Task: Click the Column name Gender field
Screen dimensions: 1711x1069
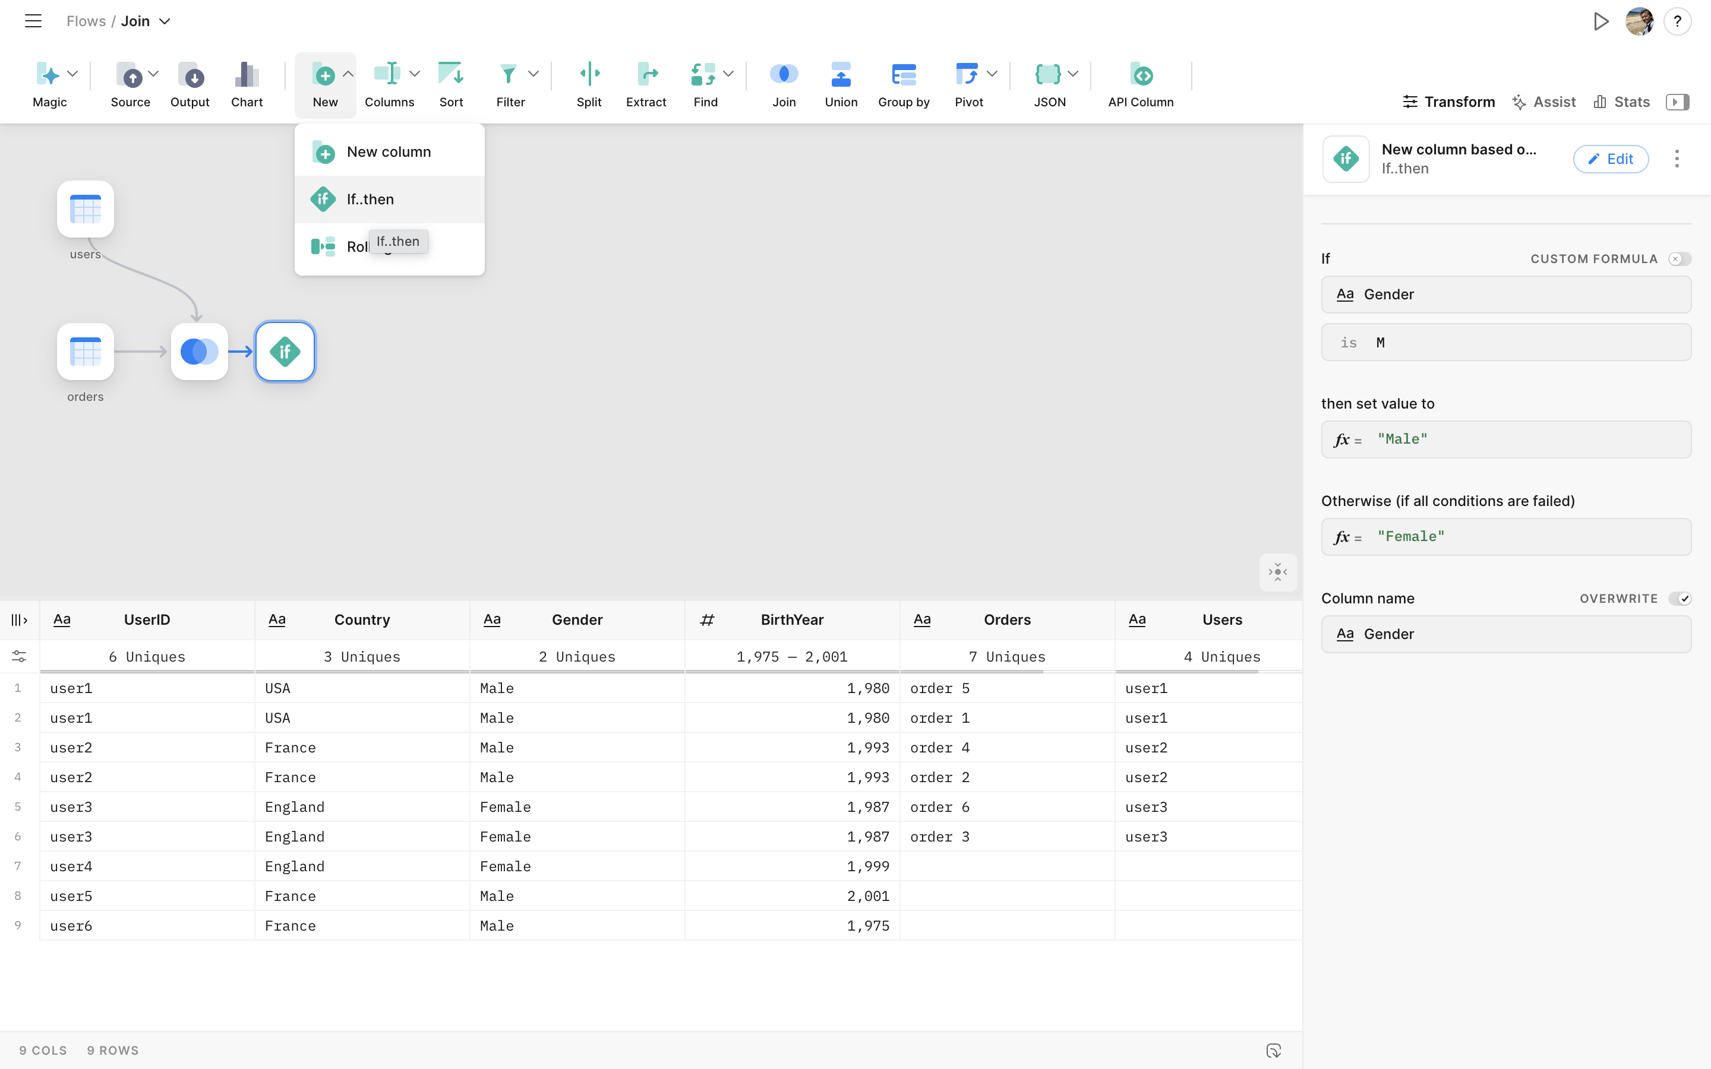Action: tap(1505, 634)
